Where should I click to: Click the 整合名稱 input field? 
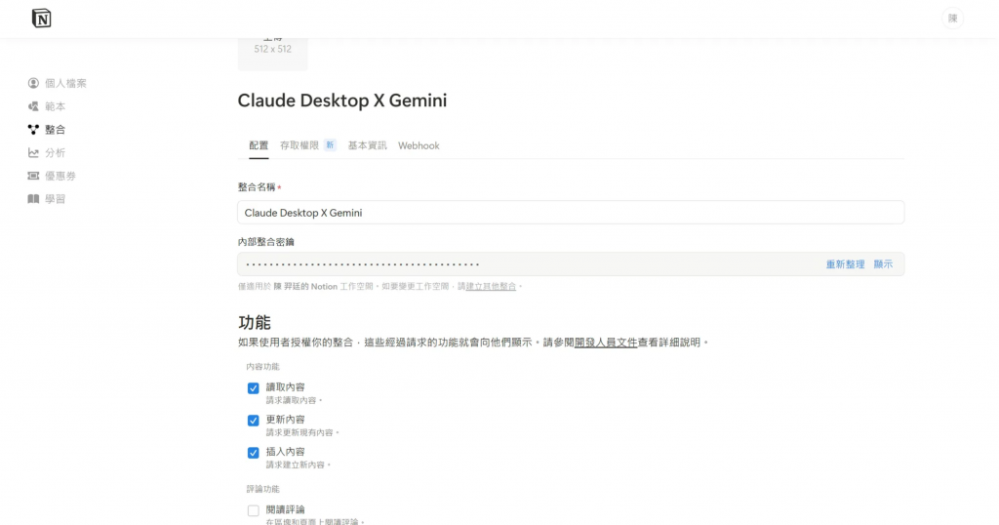pos(571,213)
